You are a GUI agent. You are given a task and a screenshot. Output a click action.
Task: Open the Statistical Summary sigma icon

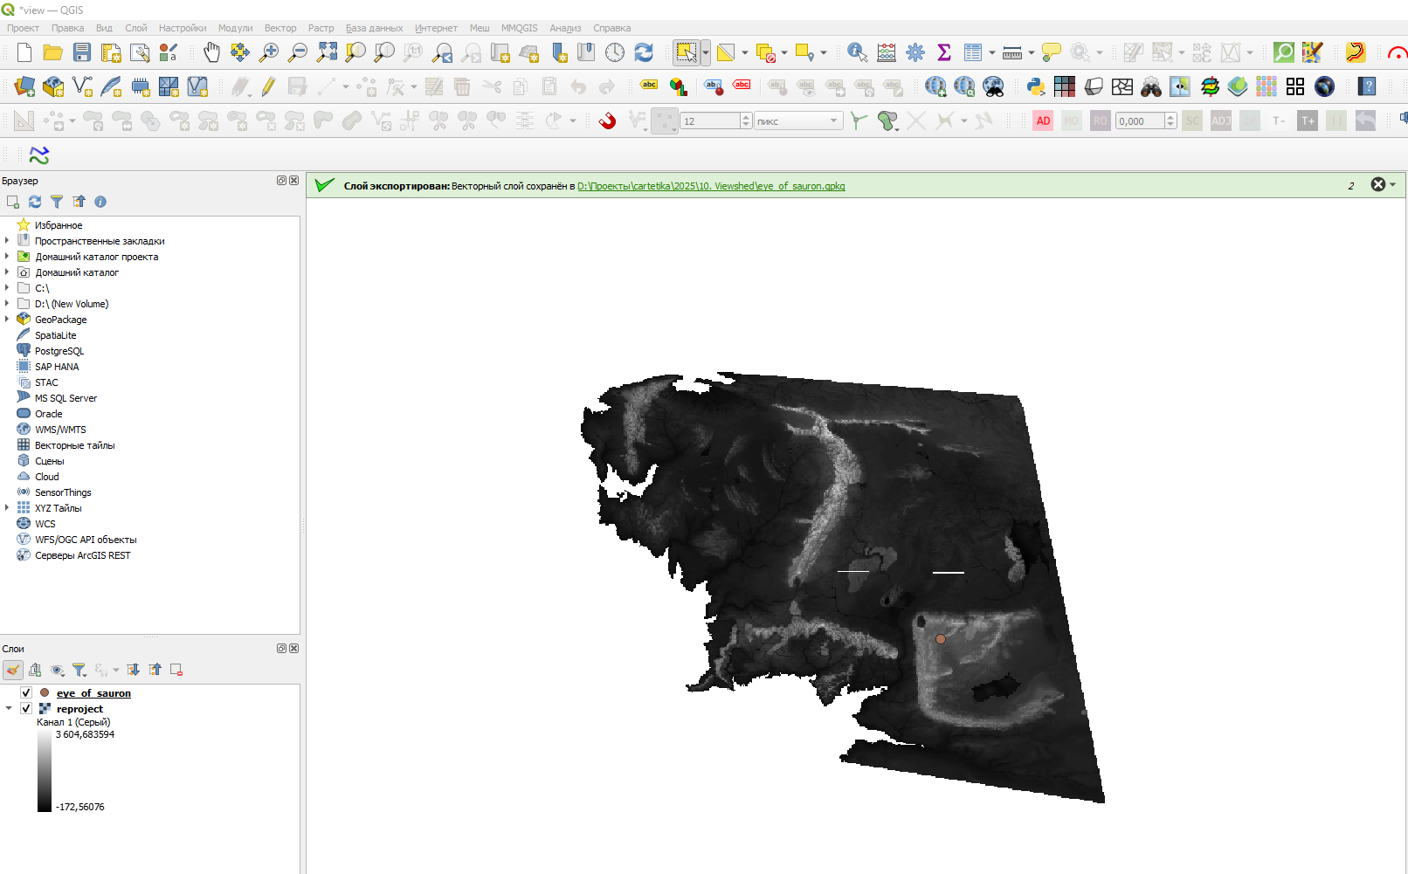click(x=944, y=52)
